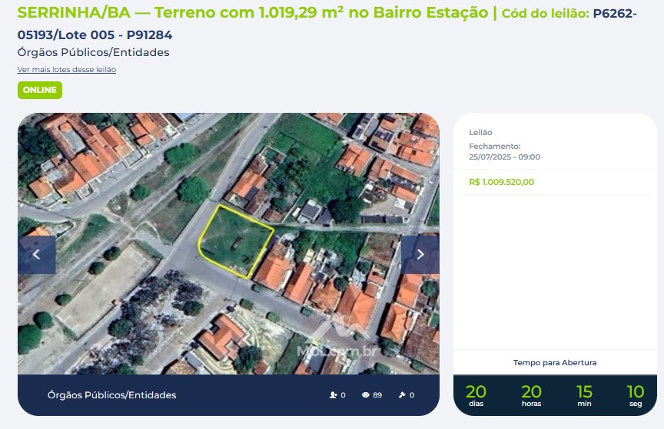Click the gavel bids icon
This screenshot has height=429, width=664.
coord(402,394)
